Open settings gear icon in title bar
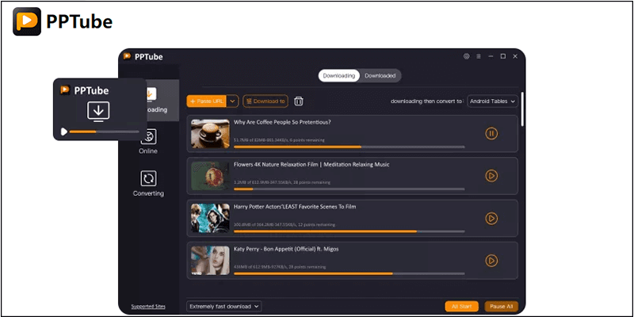This screenshot has width=634, height=317. coord(467,57)
